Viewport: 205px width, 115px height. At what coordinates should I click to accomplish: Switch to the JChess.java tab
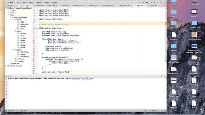tap(153, 5)
